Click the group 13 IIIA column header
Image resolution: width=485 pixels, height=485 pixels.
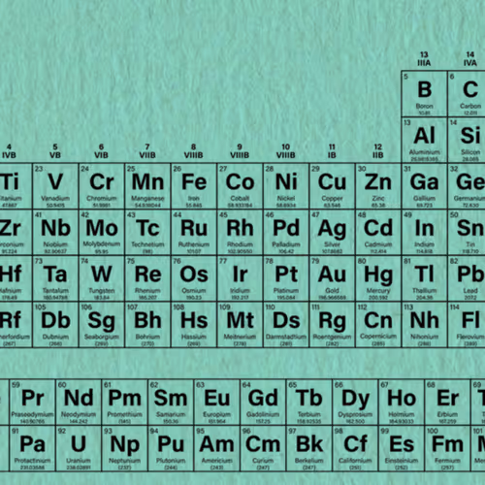[x=424, y=59]
